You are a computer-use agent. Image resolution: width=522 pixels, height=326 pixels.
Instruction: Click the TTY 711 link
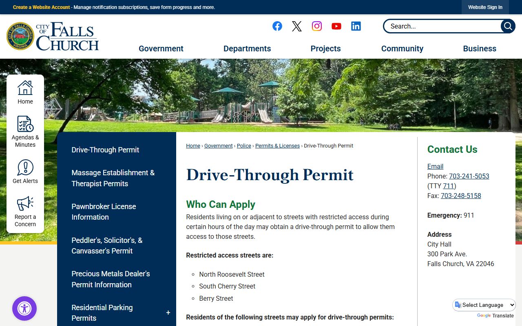(449, 186)
